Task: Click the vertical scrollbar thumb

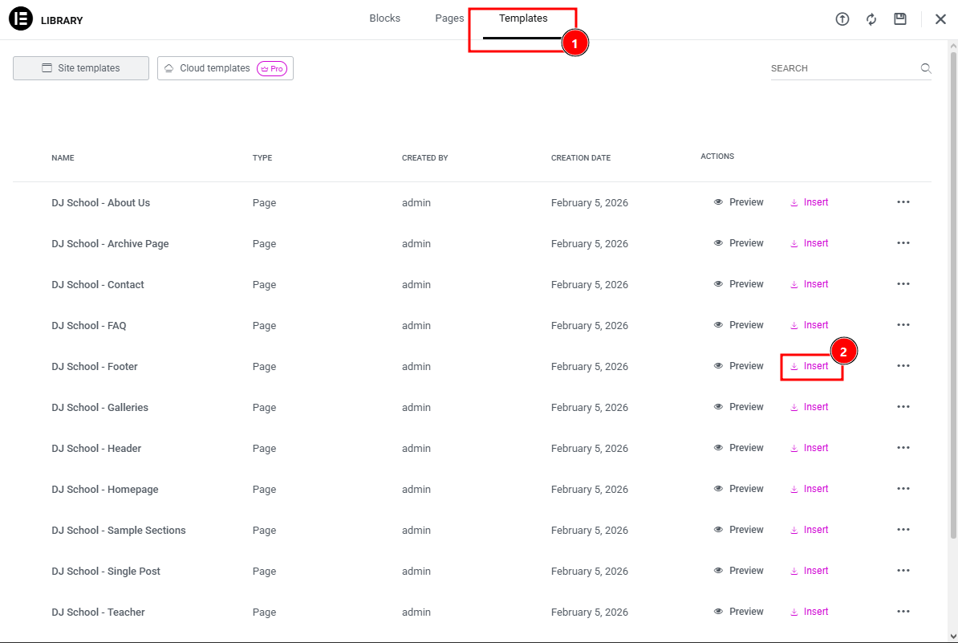Action: [x=953, y=296]
